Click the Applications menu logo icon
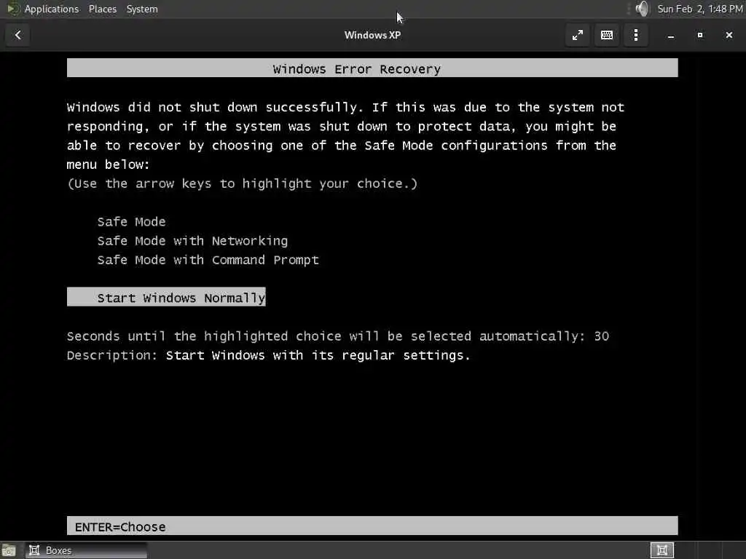 point(13,9)
